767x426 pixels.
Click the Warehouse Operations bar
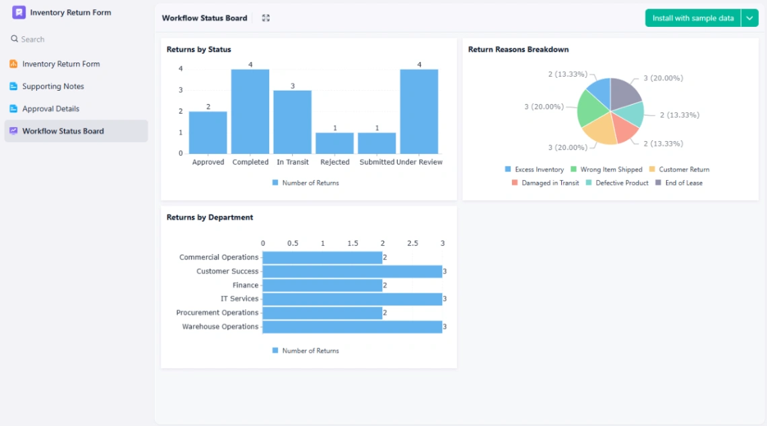point(352,327)
